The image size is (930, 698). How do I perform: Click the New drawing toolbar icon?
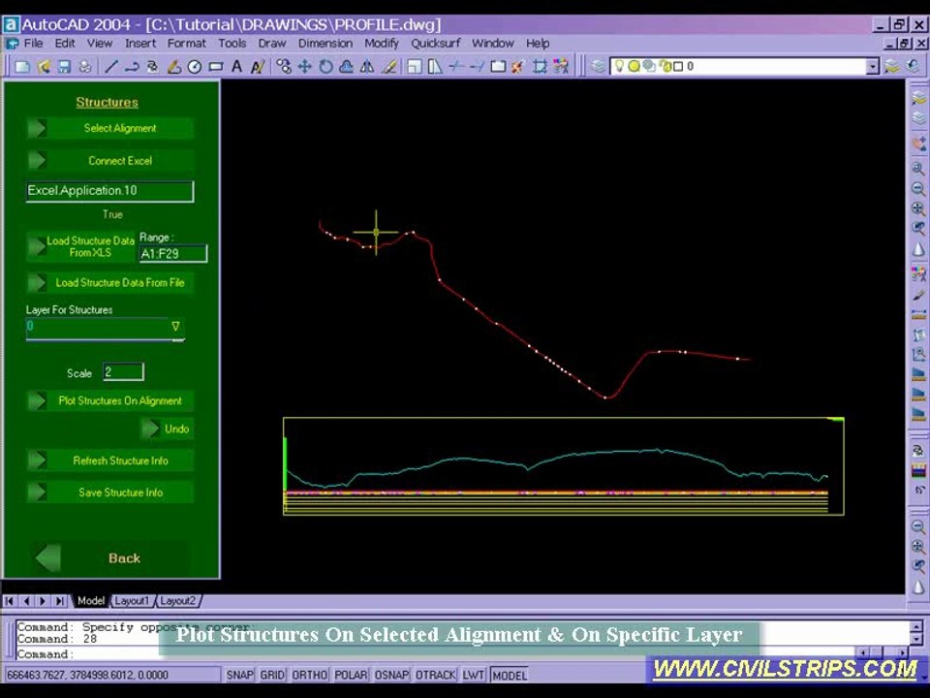(x=22, y=67)
